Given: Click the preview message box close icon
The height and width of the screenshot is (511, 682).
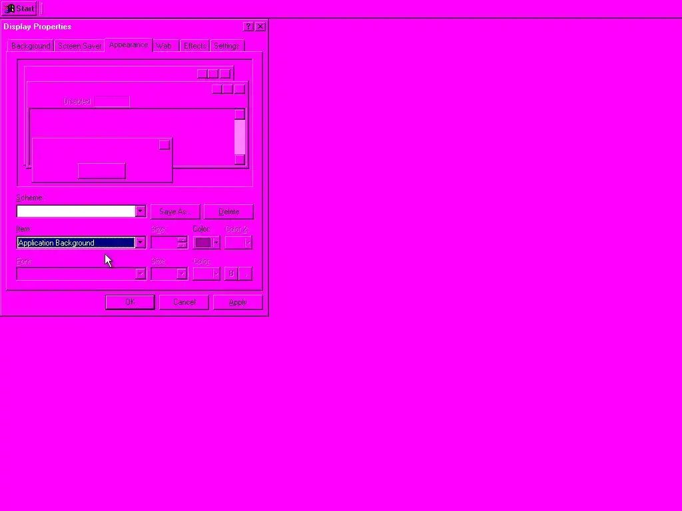Looking at the screenshot, I should (164, 144).
